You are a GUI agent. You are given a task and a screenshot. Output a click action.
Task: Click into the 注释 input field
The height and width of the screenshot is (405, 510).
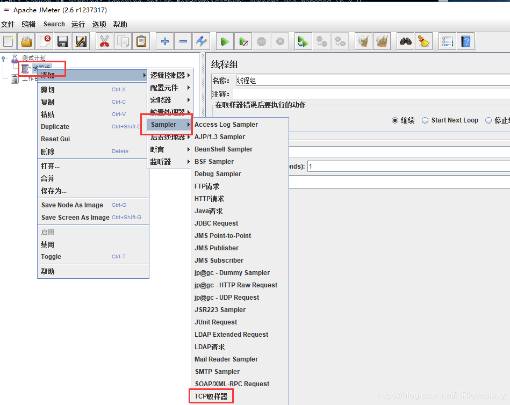pyautogui.click(x=371, y=94)
